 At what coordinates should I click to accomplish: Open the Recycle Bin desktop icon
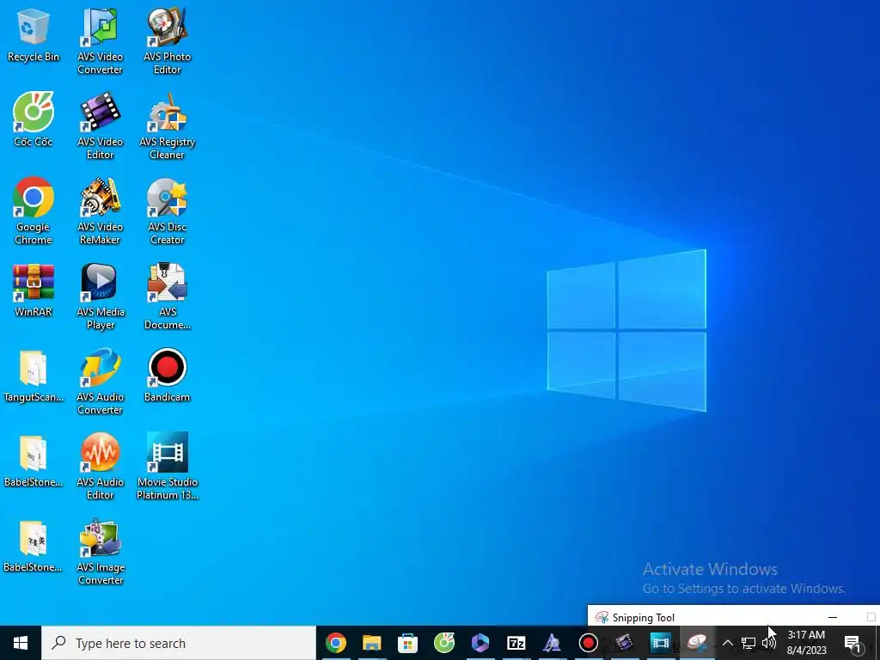pos(34,35)
